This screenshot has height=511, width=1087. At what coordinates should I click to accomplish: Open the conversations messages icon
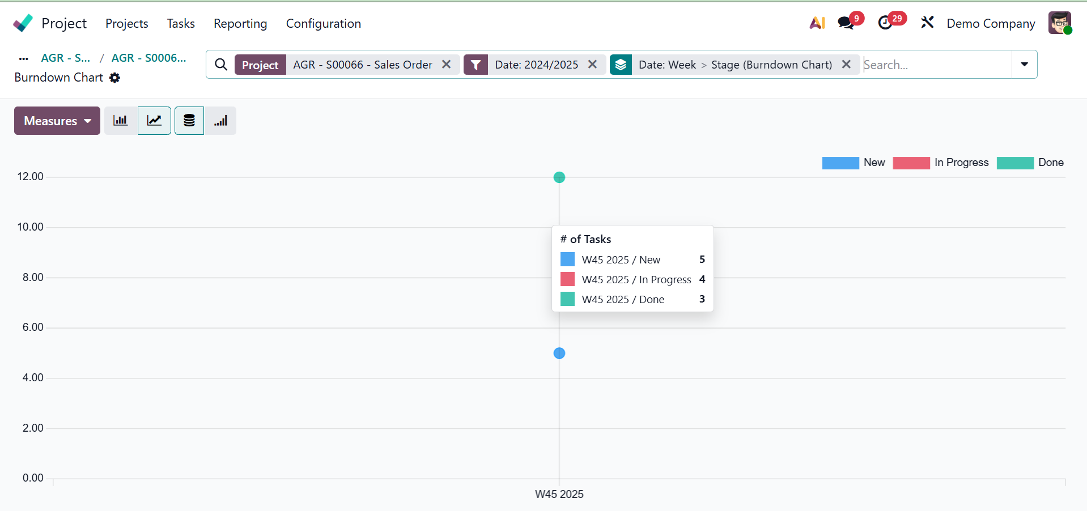point(846,23)
